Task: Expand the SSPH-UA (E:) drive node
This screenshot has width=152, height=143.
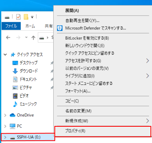Action: 5,137
